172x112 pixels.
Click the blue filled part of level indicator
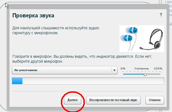pyautogui.click(x=17, y=81)
